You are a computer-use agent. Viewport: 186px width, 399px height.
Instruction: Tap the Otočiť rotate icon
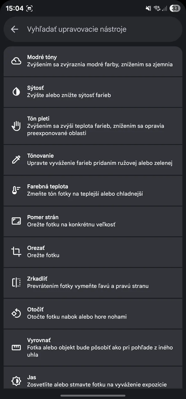16,313
